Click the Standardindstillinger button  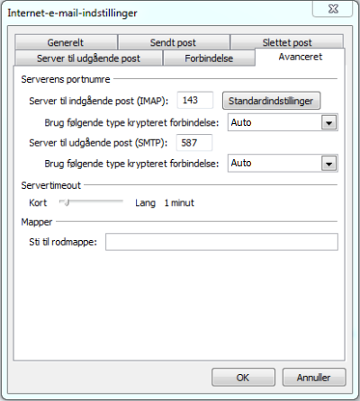pyautogui.click(x=271, y=101)
